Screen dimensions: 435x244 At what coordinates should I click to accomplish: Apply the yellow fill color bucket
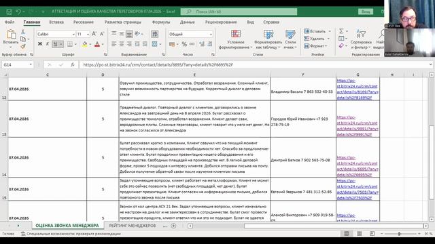pyautogui.click(x=85, y=44)
